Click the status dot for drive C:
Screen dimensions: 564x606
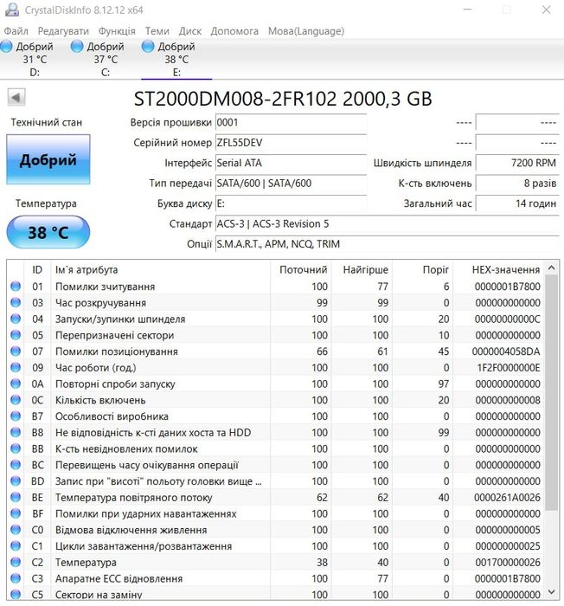click(x=77, y=47)
